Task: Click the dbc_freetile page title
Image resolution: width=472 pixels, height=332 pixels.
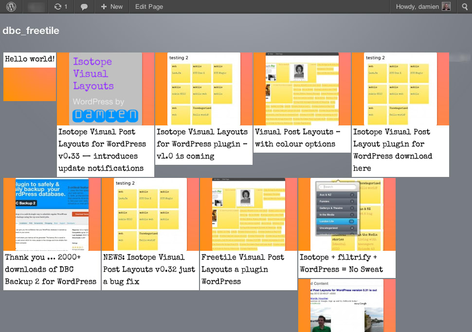Action: pos(31,31)
